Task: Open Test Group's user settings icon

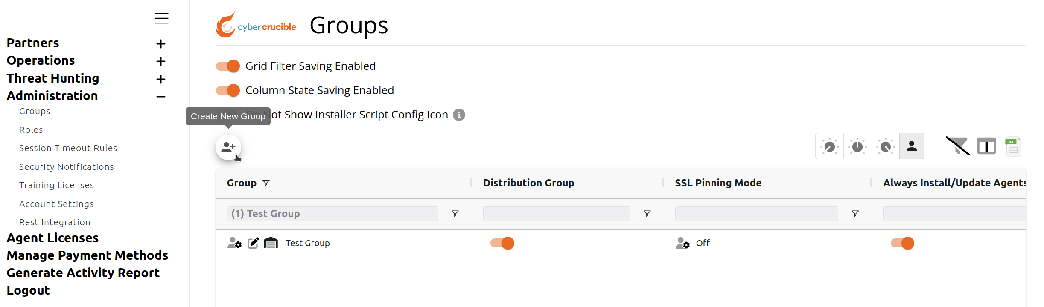Action: click(x=234, y=243)
